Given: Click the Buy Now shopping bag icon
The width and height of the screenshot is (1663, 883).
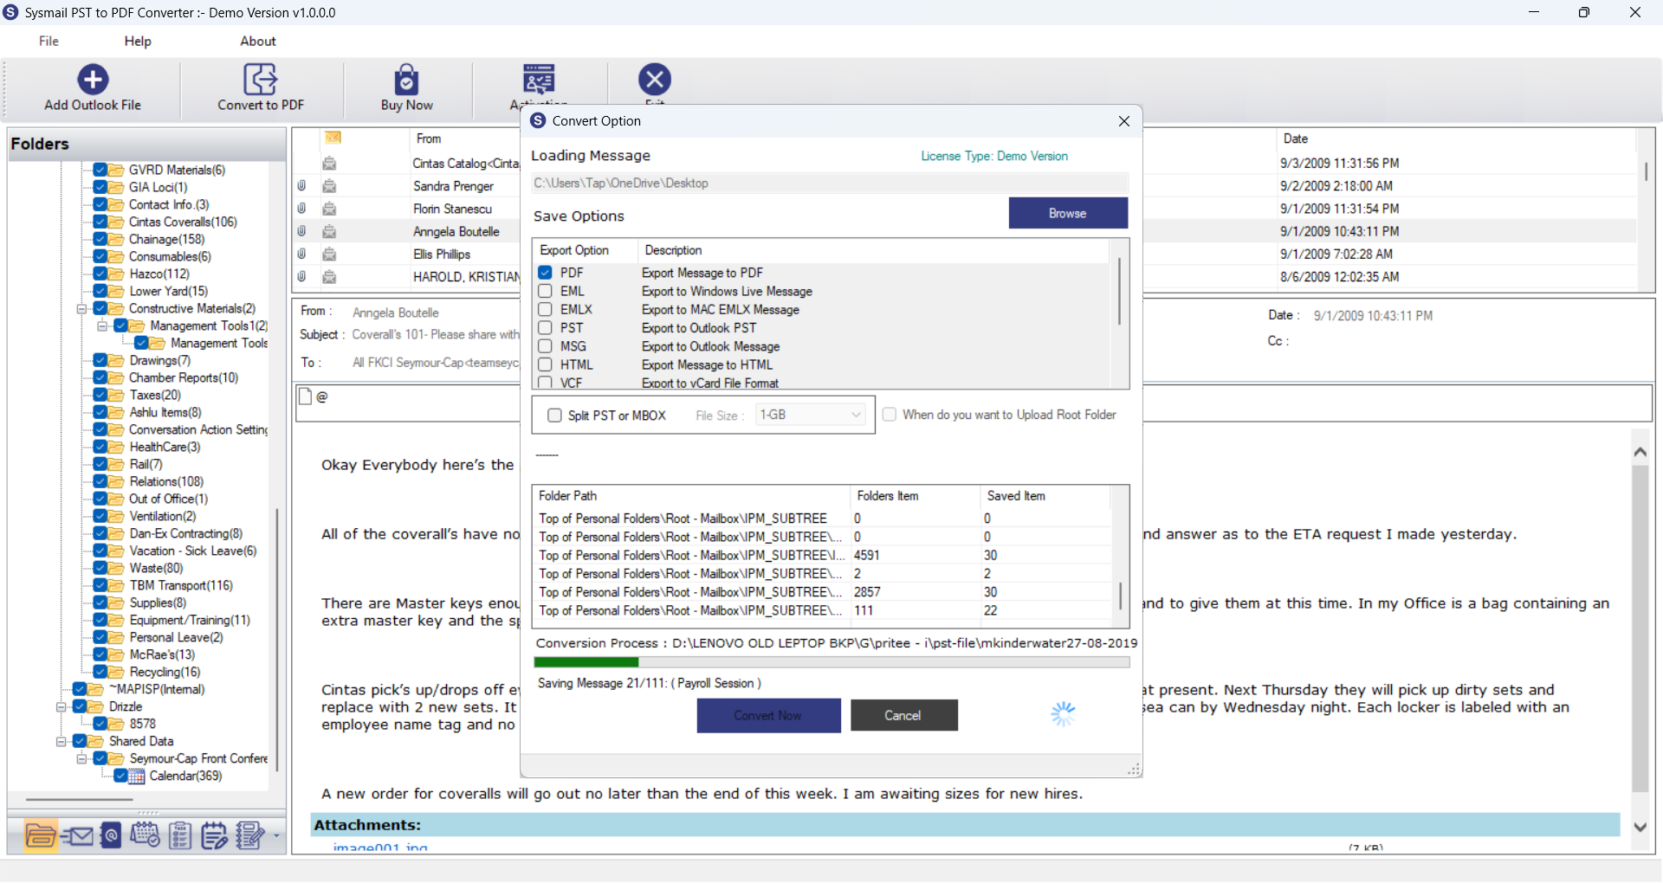Looking at the screenshot, I should [406, 79].
